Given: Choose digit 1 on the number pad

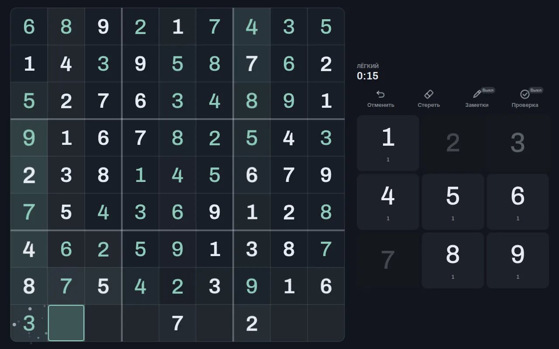Looking at the screenshot, I should (x=388, y=143).
